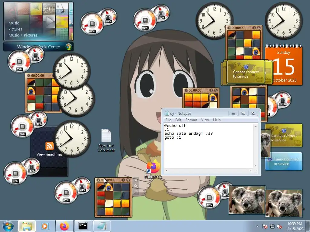Image resolution: width=310 pixels, height=232 pixels.
Task: Place cursor on 'goto :1' line
Action: pyautogui.click(x=173, y=137)
